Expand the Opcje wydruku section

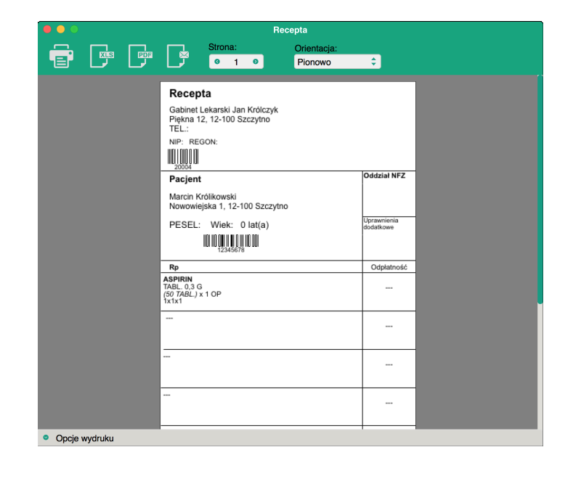click(46, 438)
